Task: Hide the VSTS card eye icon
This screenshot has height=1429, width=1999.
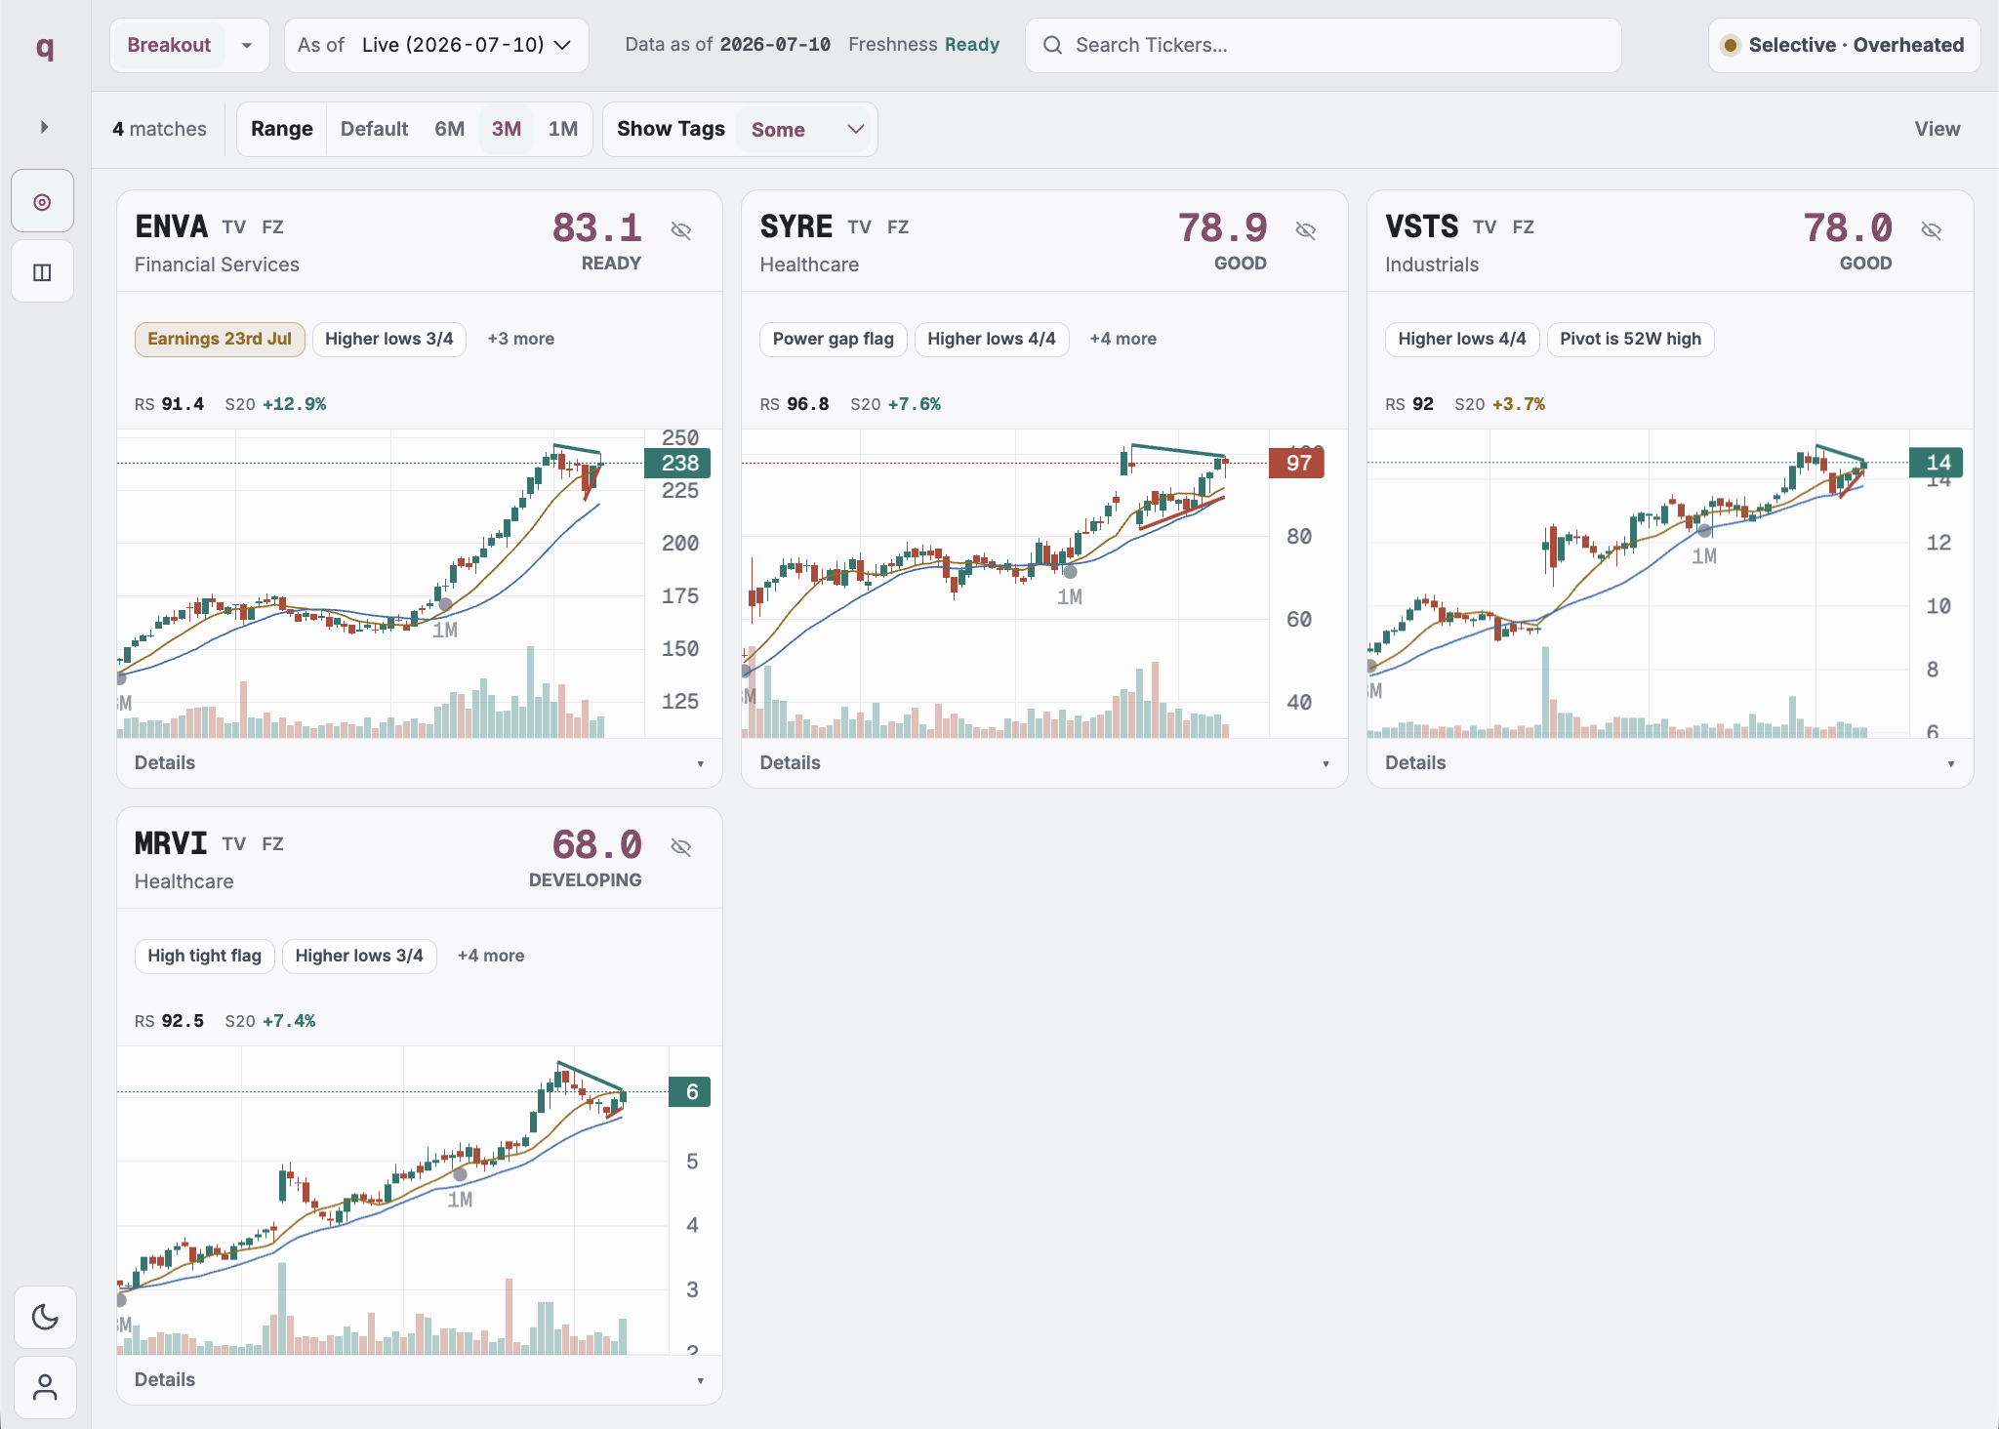Action: coord(1931,230)
